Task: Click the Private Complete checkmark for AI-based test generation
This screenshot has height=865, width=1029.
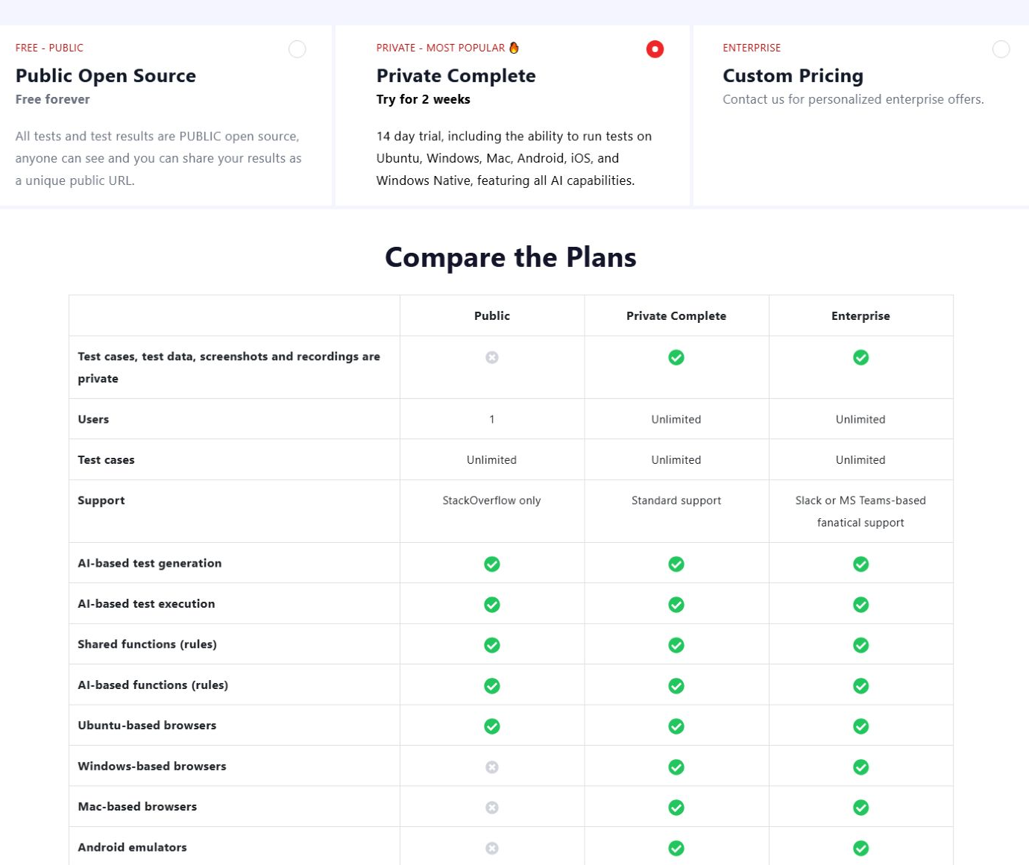Action: (x=676, y=564)
